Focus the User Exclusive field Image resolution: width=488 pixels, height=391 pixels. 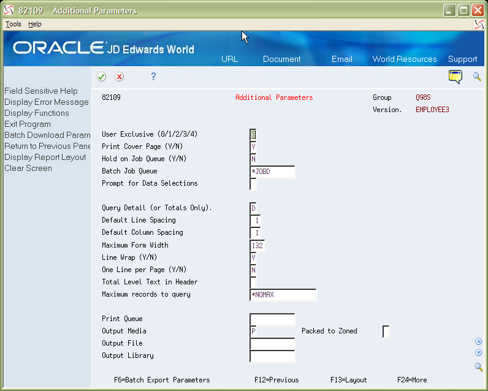253,135
